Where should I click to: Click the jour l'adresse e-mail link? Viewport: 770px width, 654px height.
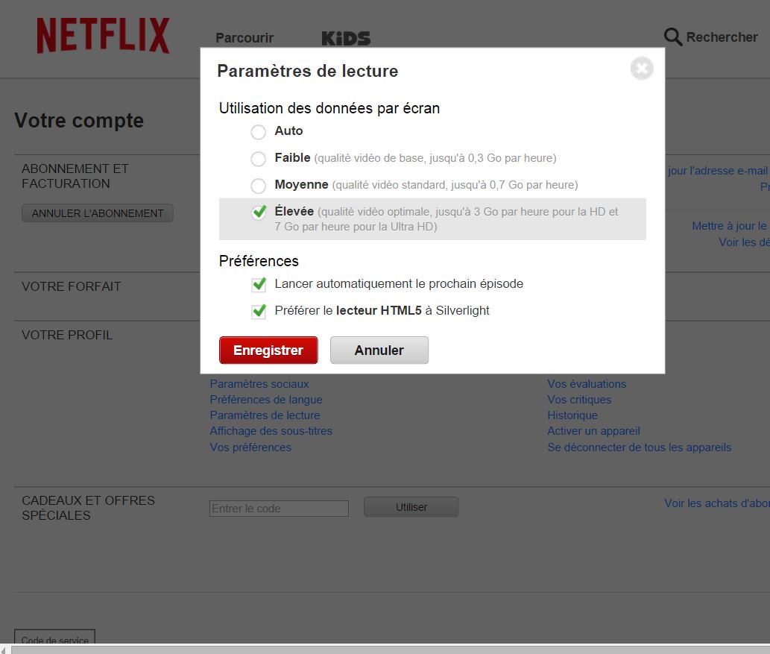click(x=718, y=171)
